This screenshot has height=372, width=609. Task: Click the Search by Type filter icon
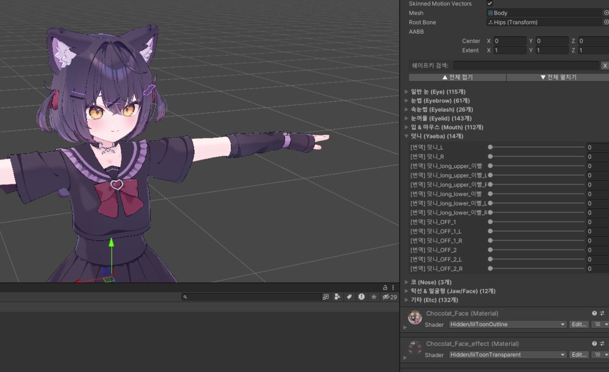pyautogui.click(x=337, y=297)
